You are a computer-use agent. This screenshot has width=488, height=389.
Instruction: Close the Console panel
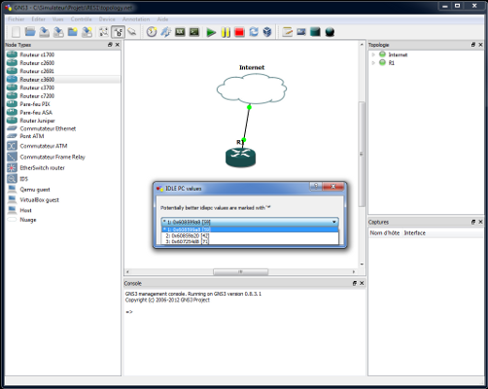point(362,283)
